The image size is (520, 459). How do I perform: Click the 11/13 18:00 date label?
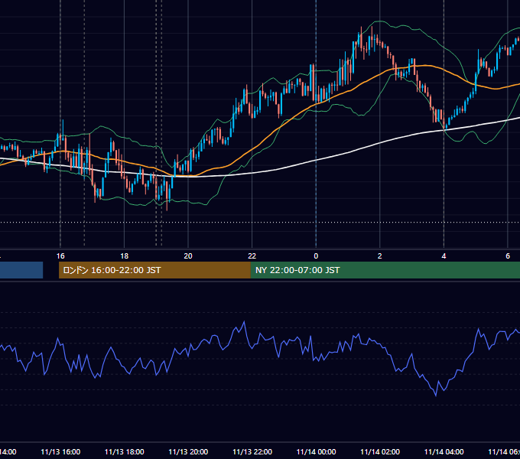[x=125, y=451]
